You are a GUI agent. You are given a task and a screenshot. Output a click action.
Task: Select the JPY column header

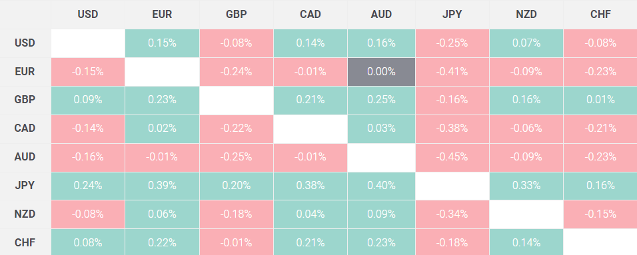452,14
